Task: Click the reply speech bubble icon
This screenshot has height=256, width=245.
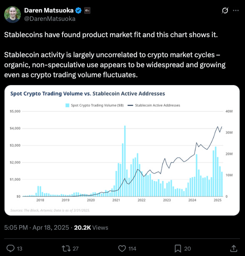Action: tap(10, 248)
